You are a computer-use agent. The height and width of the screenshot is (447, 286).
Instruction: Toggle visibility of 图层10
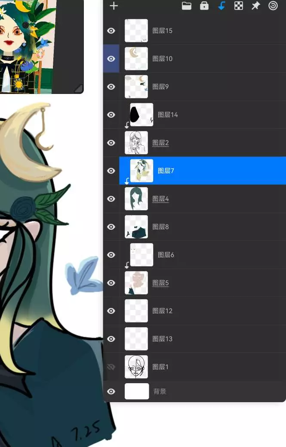[111, 59]
